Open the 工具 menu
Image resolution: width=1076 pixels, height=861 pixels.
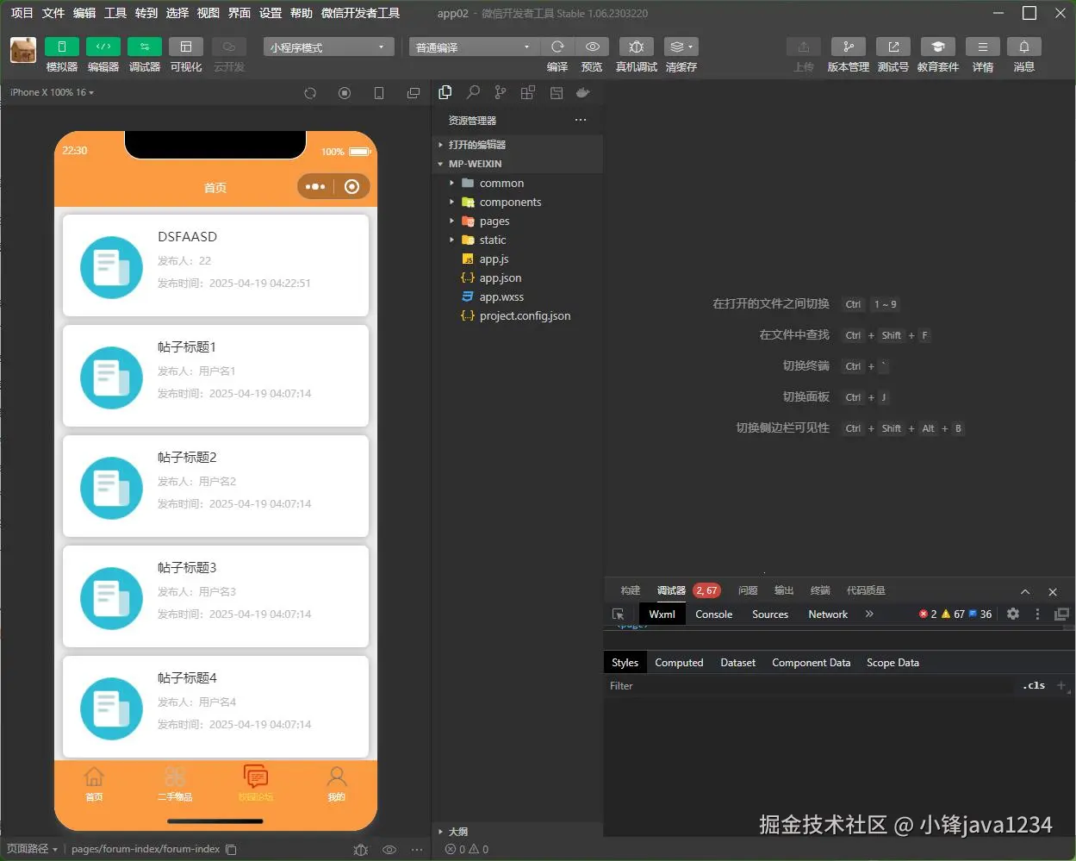click(115, 13)
